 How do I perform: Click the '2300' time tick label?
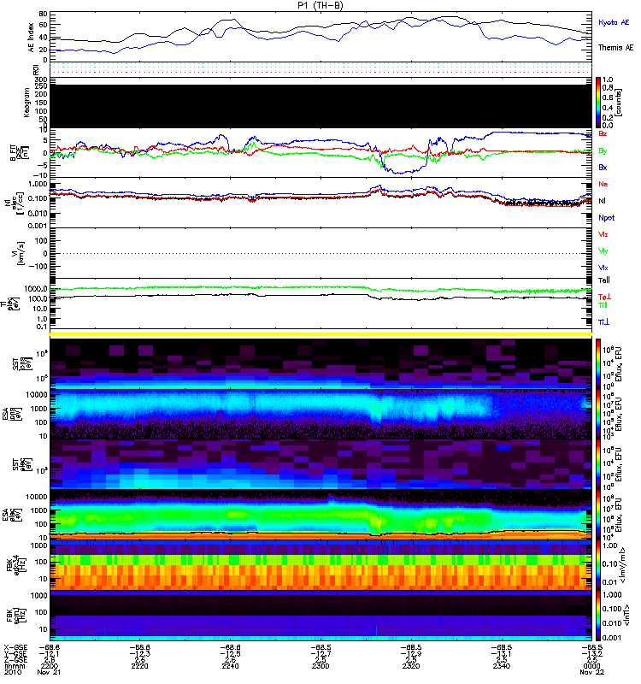pos(320,666)
